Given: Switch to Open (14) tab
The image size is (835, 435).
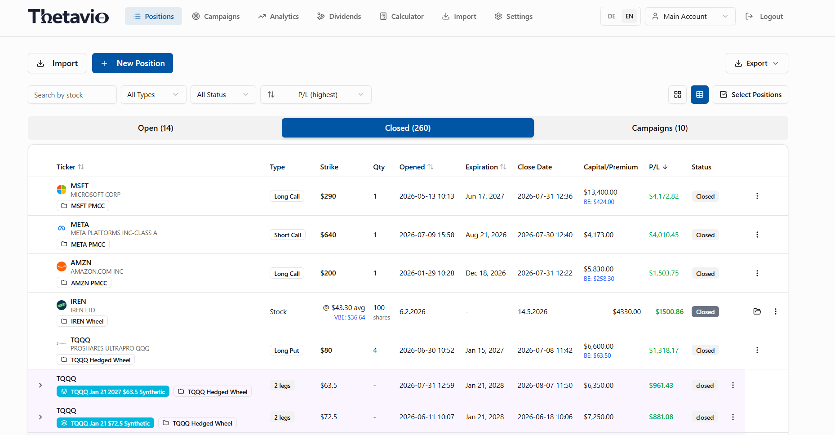Looking at the screenshot, I should click(x=155, y=128).
